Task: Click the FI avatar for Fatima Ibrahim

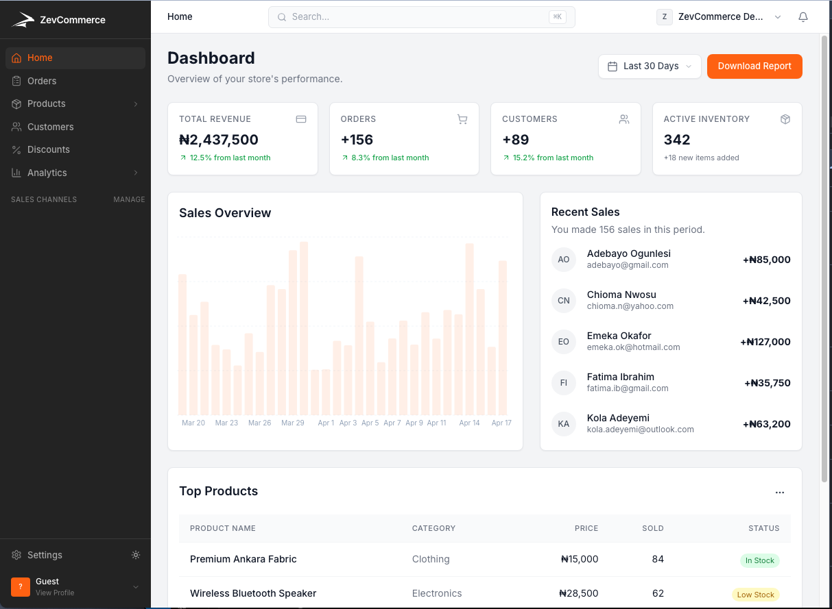Action: (x=564, y=383)
